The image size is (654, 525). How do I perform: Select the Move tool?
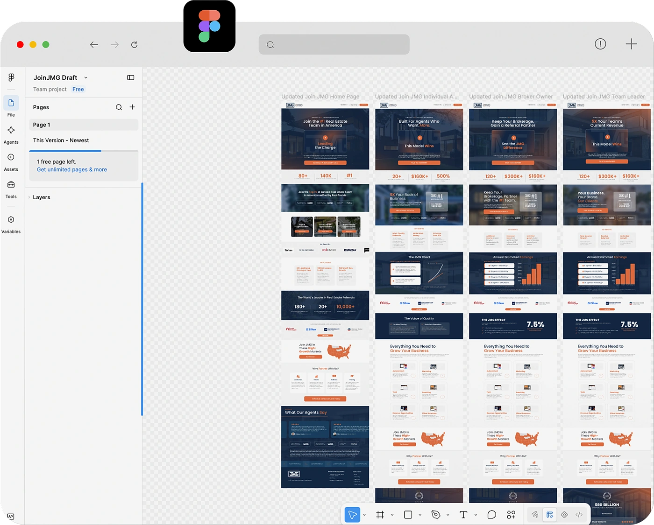tap(352, 515)
